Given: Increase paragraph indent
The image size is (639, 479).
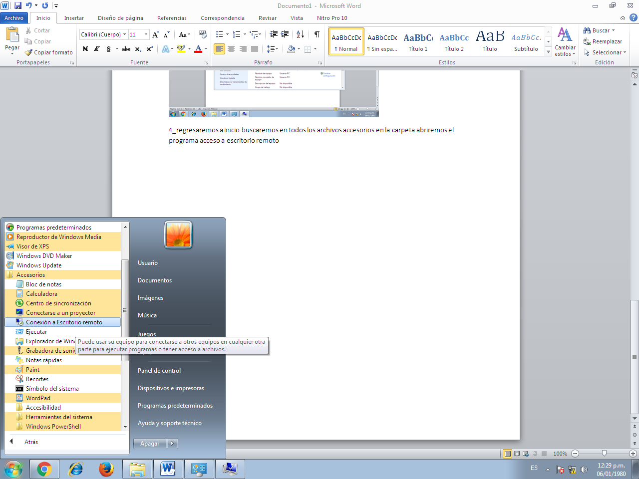Looking at the screenshot, I should pos(285,34).
